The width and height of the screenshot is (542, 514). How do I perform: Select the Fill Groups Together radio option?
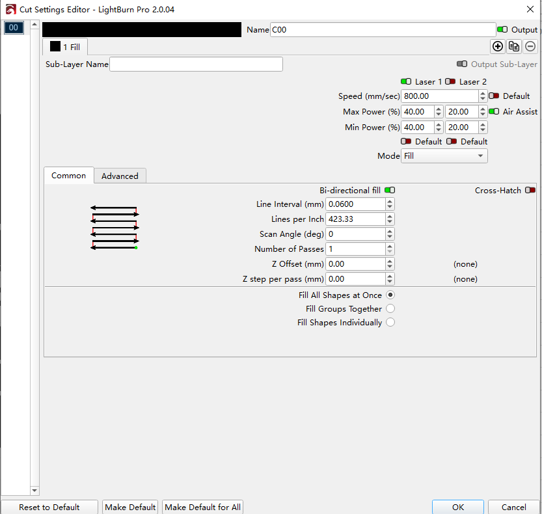coord(390,309)
